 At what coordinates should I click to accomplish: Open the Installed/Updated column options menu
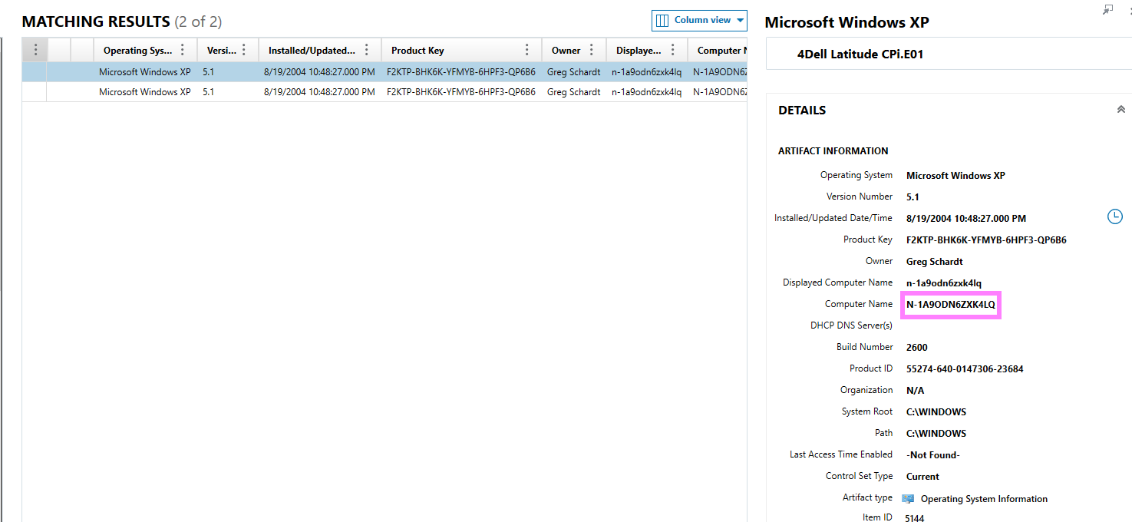(x=367, y=50)
